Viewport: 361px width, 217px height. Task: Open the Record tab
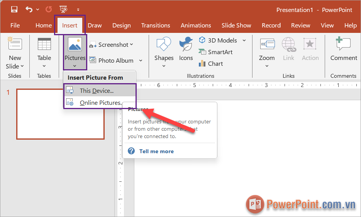[x=271, y=26]
